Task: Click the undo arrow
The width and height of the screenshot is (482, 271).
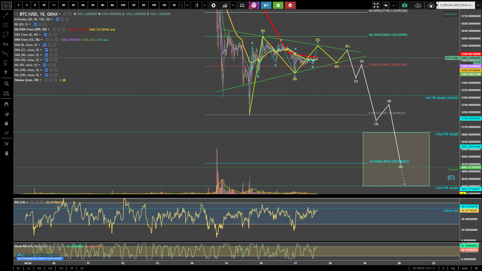Action: point(386,5)
